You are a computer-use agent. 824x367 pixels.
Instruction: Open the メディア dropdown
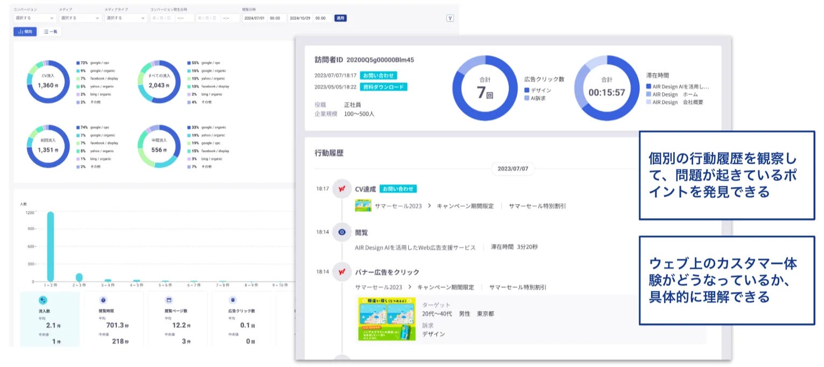click(x=80, y=18)
